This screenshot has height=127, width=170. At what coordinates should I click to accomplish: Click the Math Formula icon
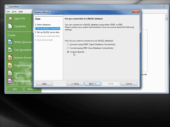click(10, 73)
